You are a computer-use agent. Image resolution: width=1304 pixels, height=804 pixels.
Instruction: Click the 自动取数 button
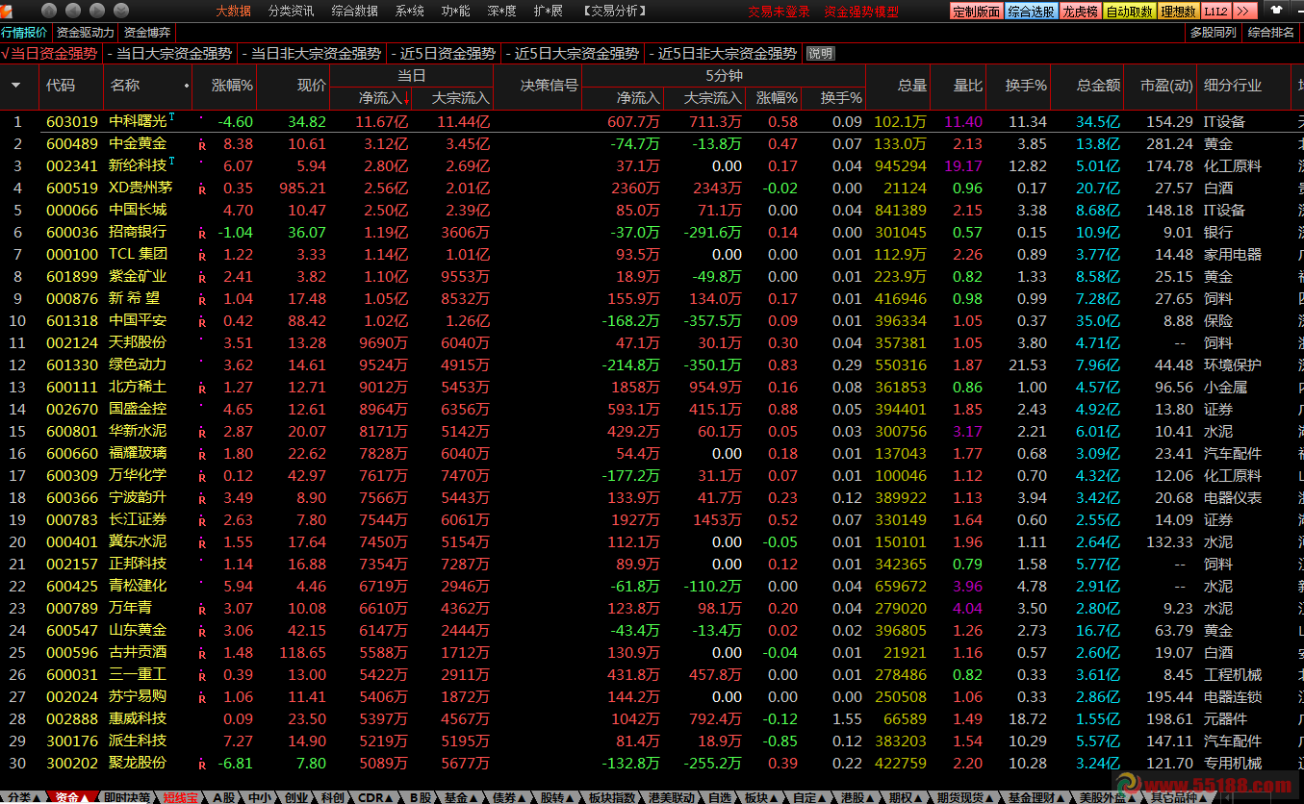tap(1130, 12)
